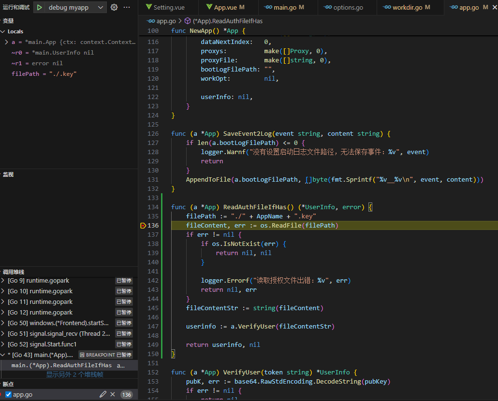Remove the app.go breakpoint with the X icon
The width and height of the screenshot is (498, 401).
(113, 394)
